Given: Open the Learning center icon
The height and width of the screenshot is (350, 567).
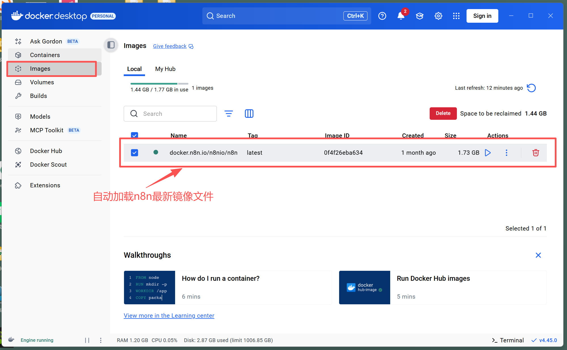Looking at the screenshot, I should 419,16.
